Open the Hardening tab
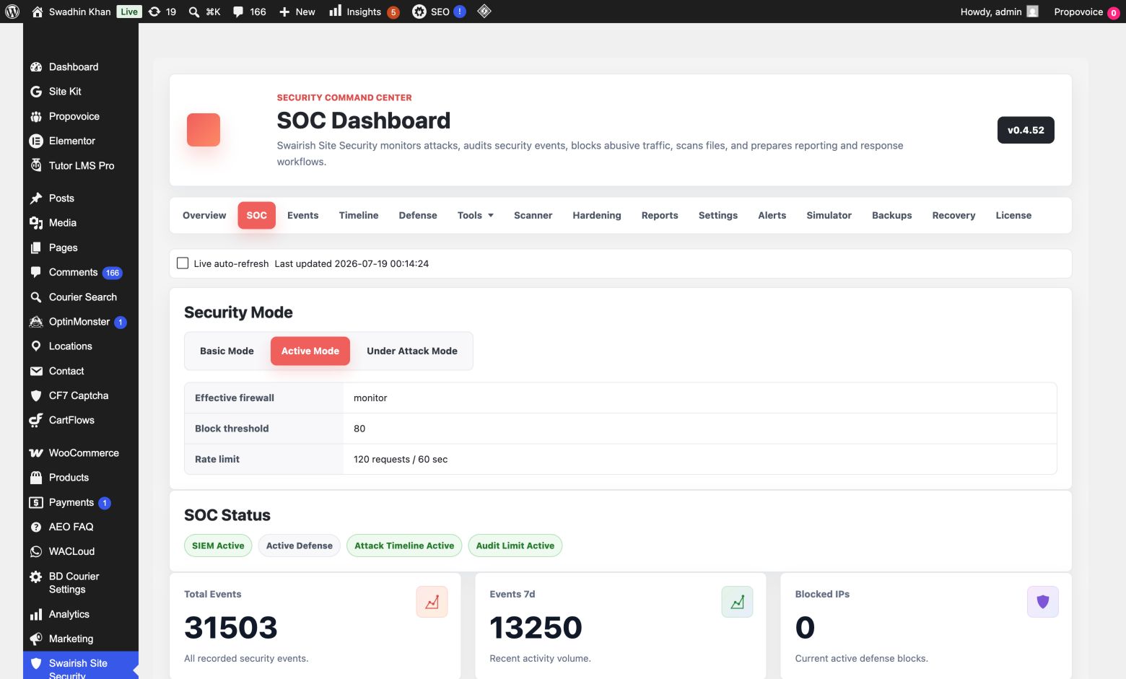This screenshot has height=679, width=1126. point(597,215)
